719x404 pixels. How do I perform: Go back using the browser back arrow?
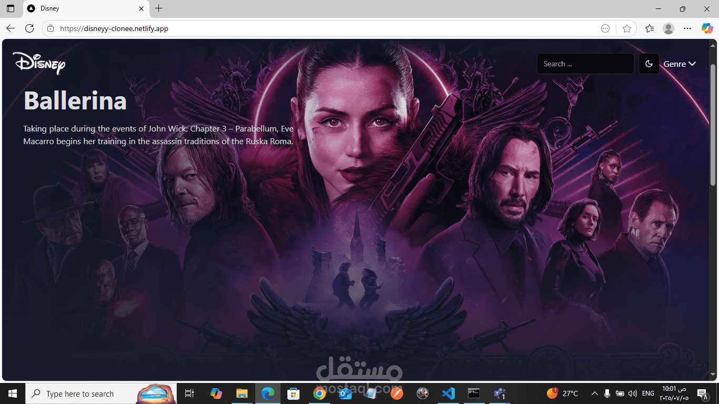coord(11,28)
